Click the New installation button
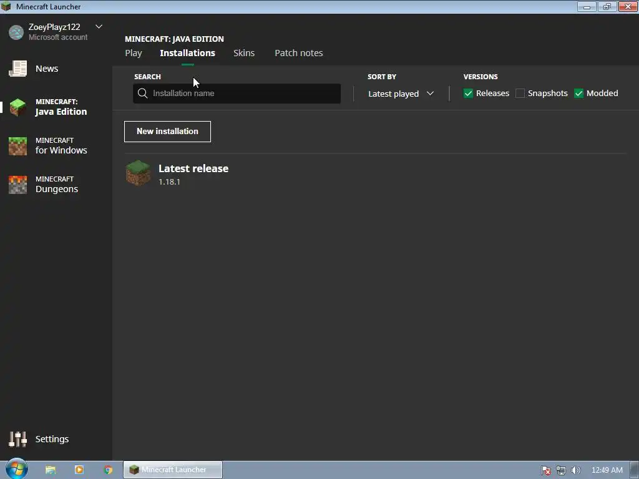The image size is (639, 479). [167, 132]
